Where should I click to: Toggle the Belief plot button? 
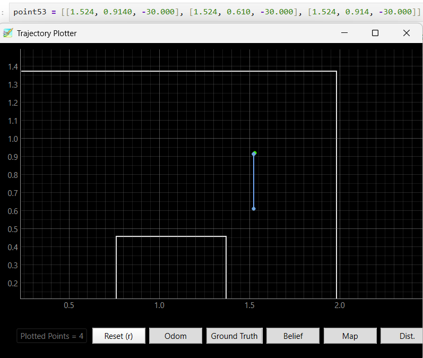(x=293, y=336)
